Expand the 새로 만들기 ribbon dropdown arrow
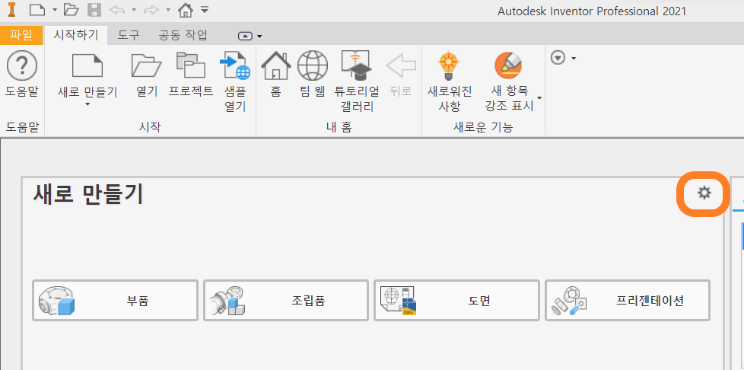 click(x=87, y=104)
